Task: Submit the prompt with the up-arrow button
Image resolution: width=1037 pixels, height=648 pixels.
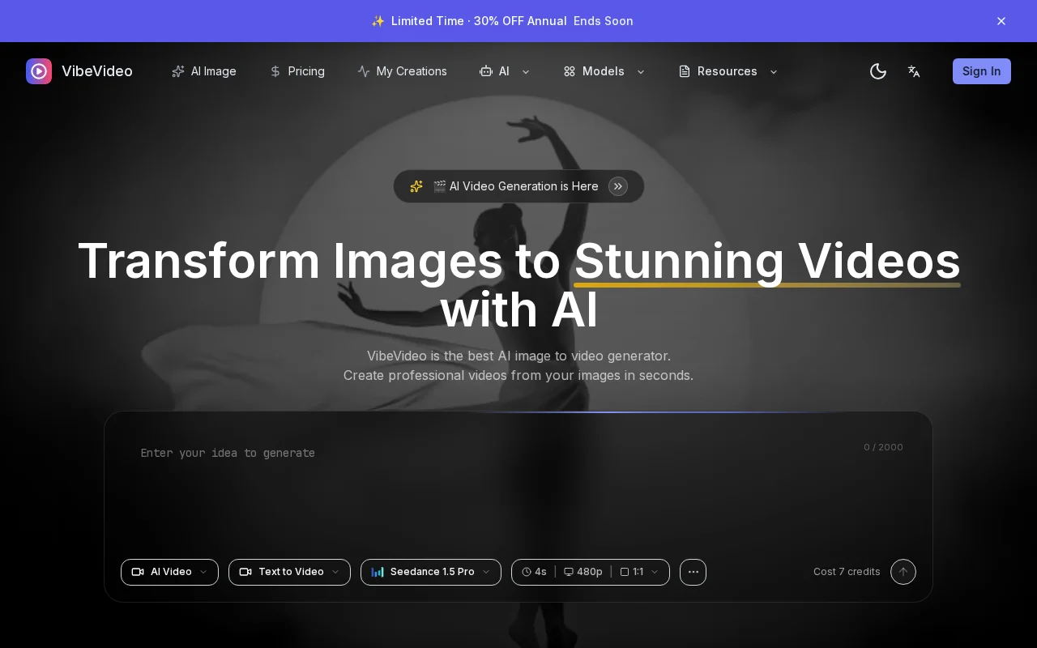Action: (x=903, y=572)
